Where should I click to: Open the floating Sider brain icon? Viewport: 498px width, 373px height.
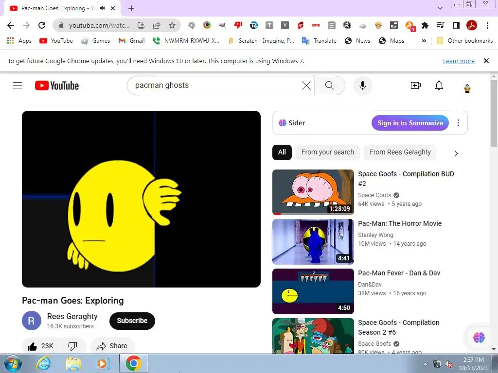(479, 338)
